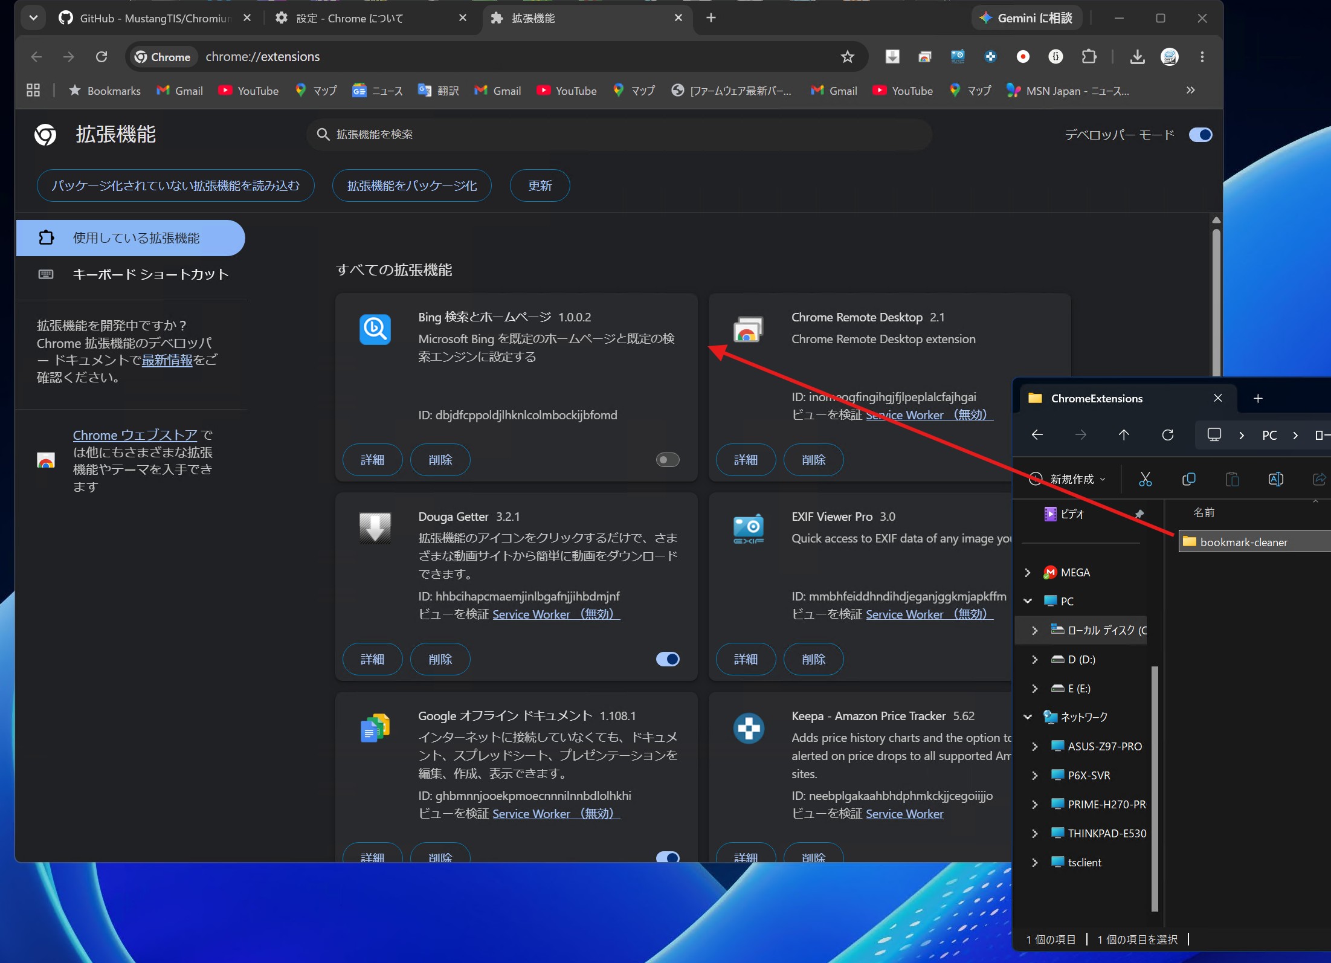Screen dimensions: 1331x963
Task: Open the Extensions puzzle menu in toolbar
Action: coord(1089,57)
